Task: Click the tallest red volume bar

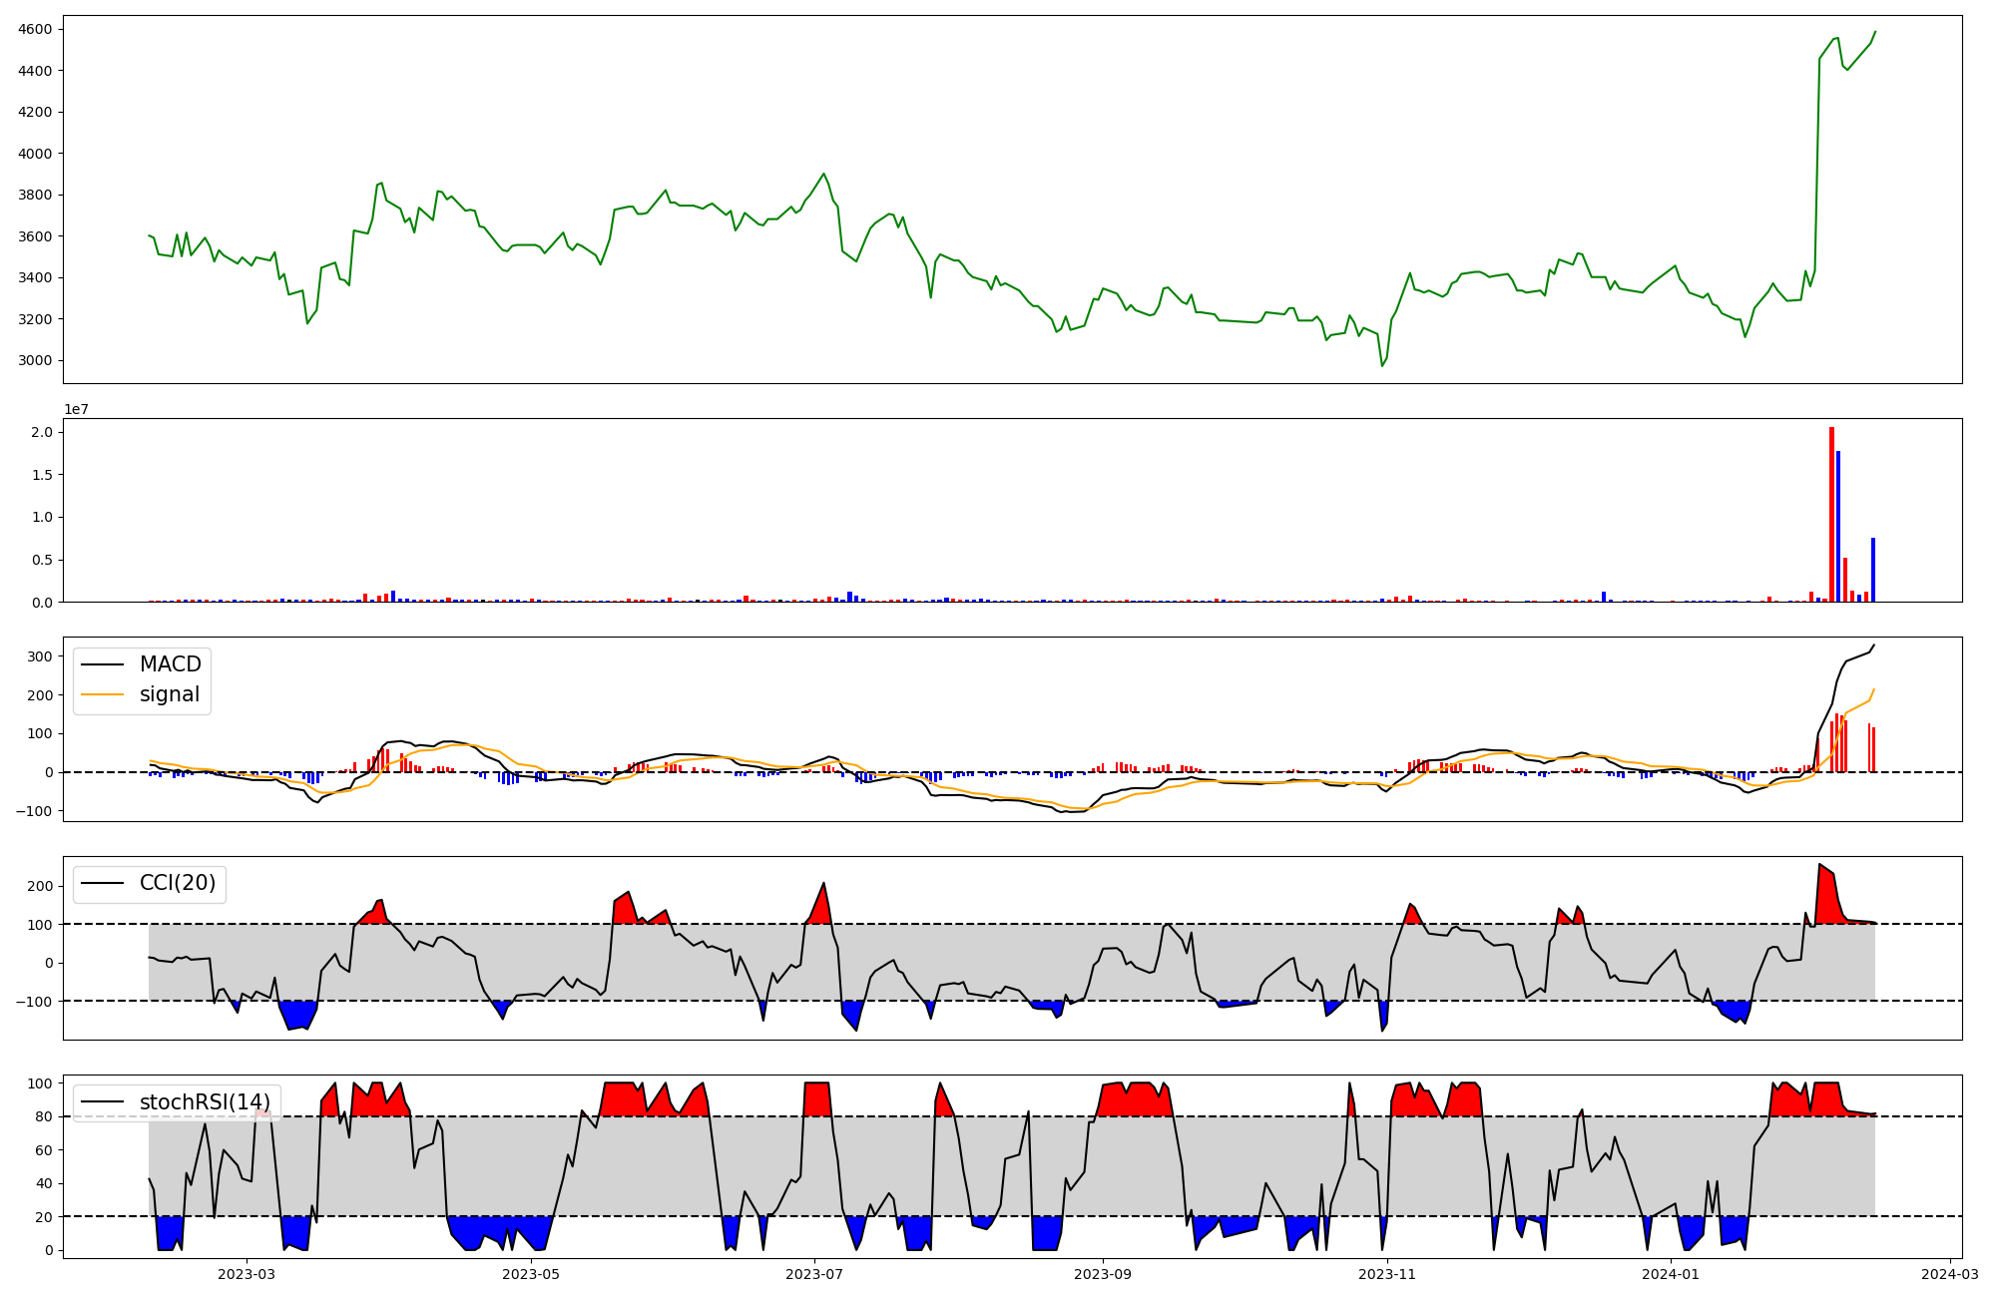Action: [x=1831, y=514]
